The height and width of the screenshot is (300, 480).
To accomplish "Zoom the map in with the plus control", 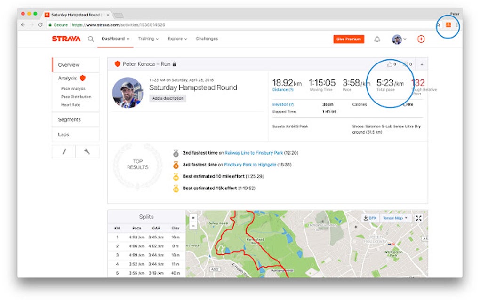I will (x=194, y=218).
